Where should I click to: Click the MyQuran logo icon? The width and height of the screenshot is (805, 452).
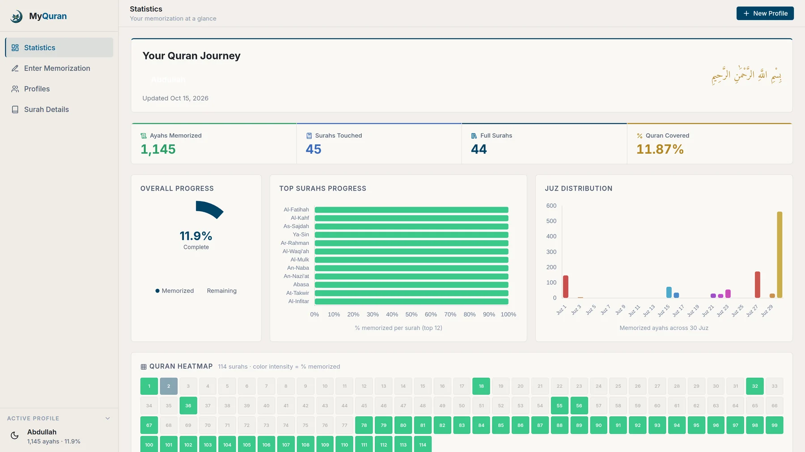pos(17,17)
